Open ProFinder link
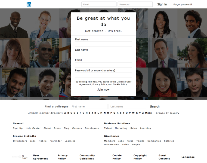207x163 pixels. pyautogui.click(x=55, y=141)
